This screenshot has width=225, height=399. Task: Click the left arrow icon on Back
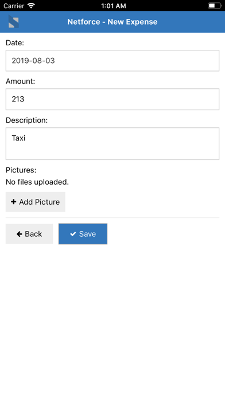[20, 234]
